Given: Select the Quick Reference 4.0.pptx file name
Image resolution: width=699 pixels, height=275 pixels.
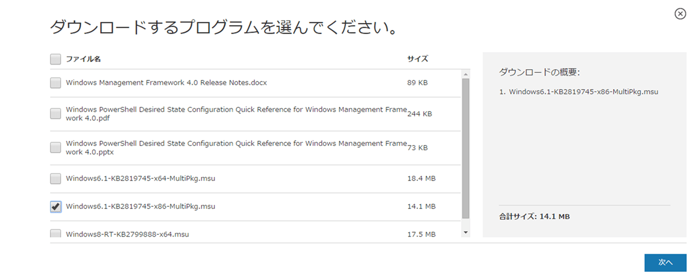Looking at the screenshot, I should pos(236,147).
